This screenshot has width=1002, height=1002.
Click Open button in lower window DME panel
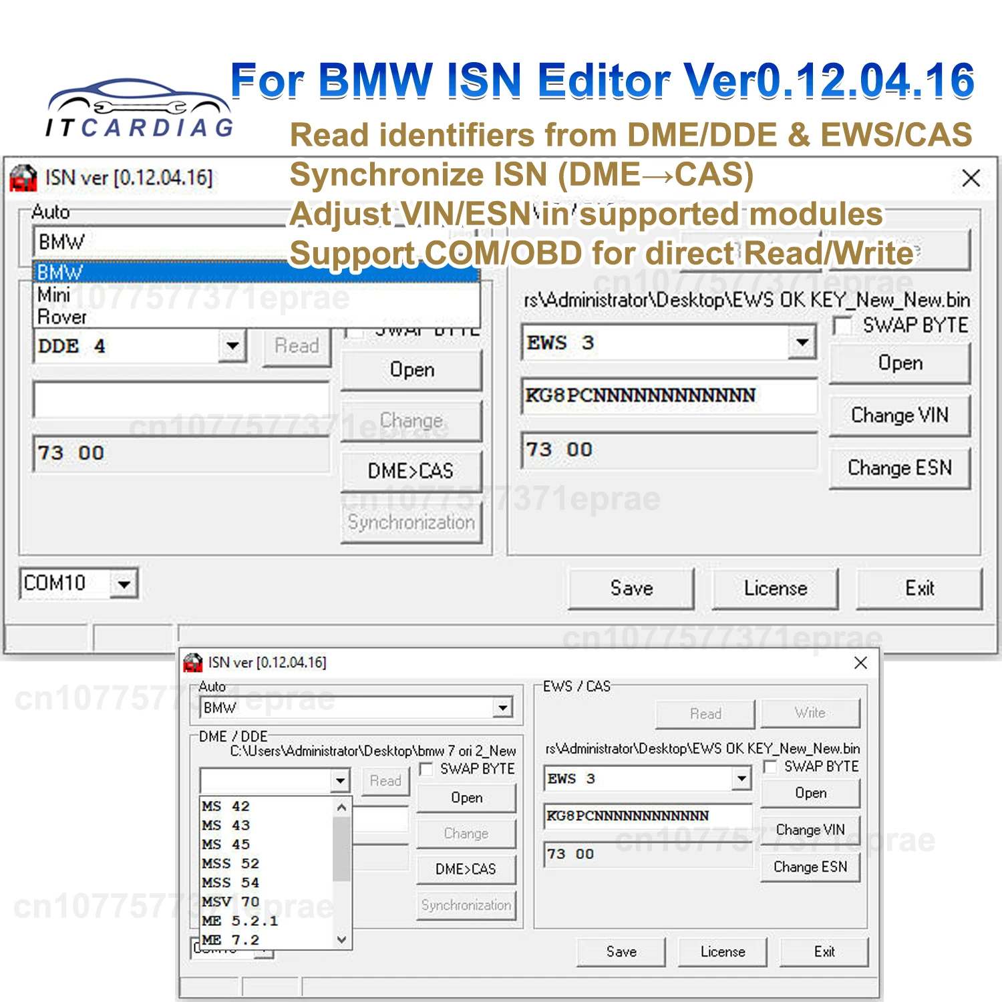coord(466,798)
